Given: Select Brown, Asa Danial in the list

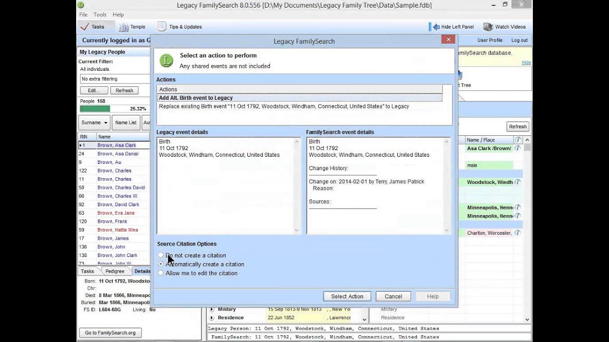Looking at the screenshot, I should point(118,154).
